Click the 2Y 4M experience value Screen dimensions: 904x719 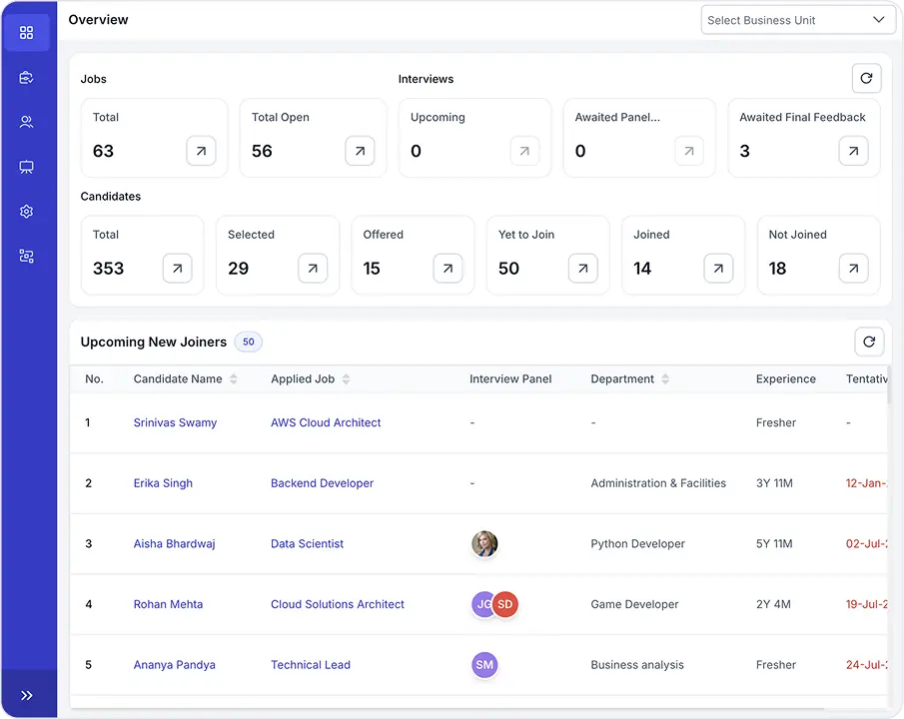773,604
